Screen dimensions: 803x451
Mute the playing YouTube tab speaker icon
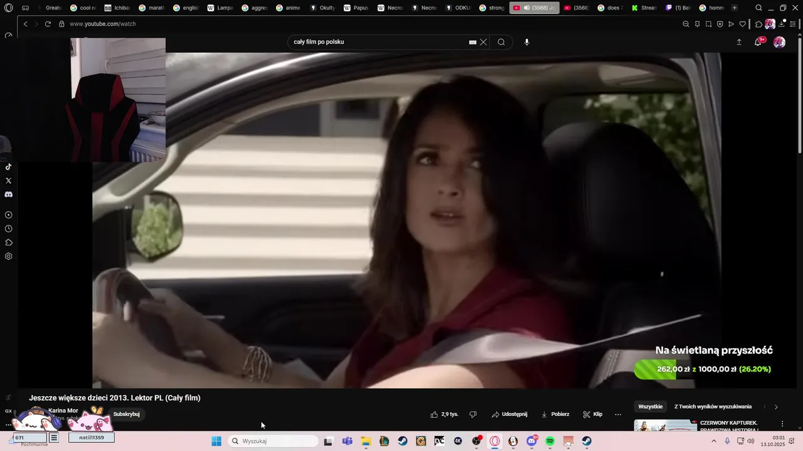526,8
